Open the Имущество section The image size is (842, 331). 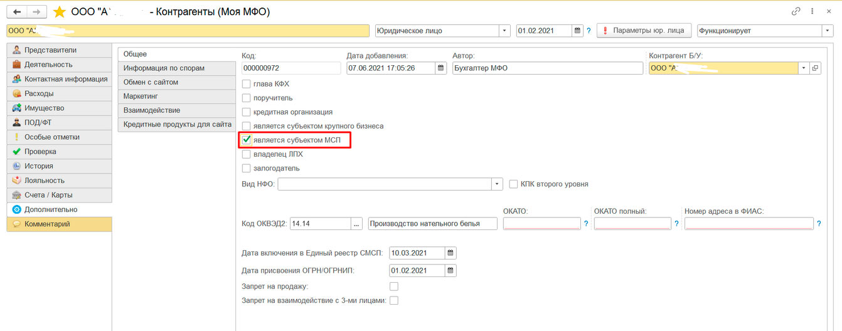(59, 108)
